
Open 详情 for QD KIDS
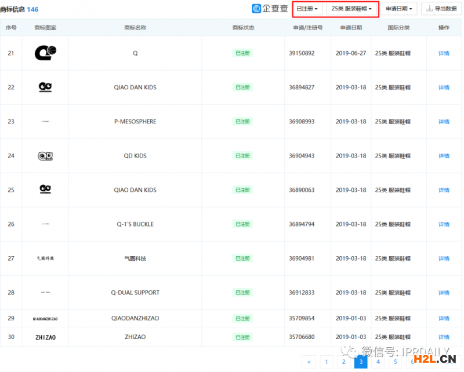444,156
